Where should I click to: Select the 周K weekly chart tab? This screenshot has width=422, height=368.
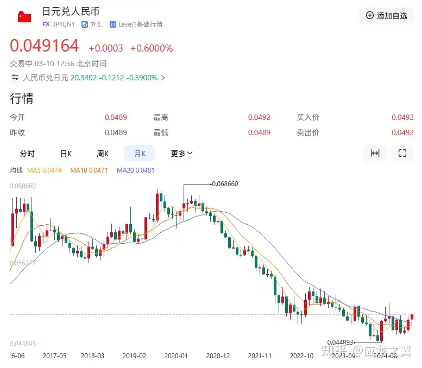pyautogui.click(x=103, y=154)
